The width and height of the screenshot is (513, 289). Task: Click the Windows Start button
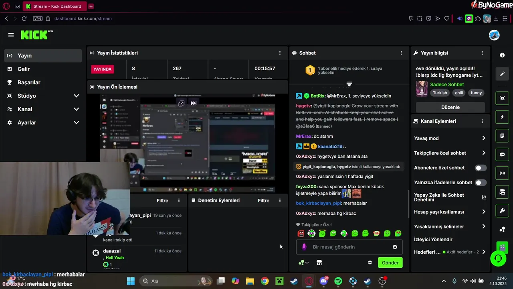pyautogui.click(x=131, y=281)
